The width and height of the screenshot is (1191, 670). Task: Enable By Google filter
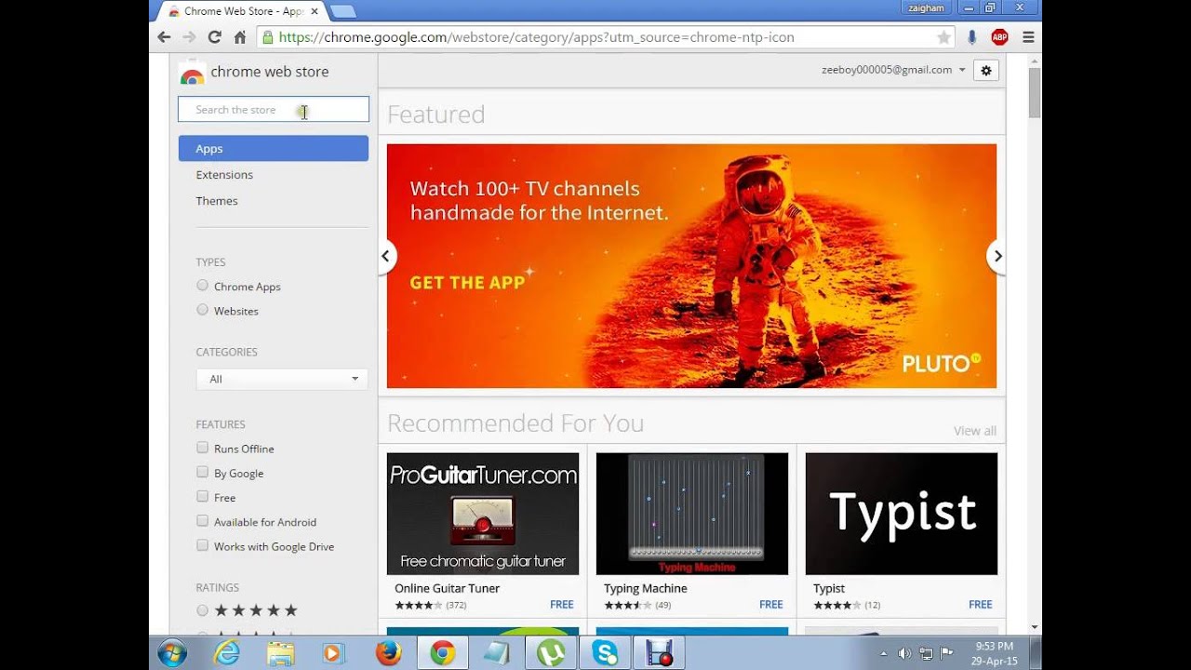point(202,472)
